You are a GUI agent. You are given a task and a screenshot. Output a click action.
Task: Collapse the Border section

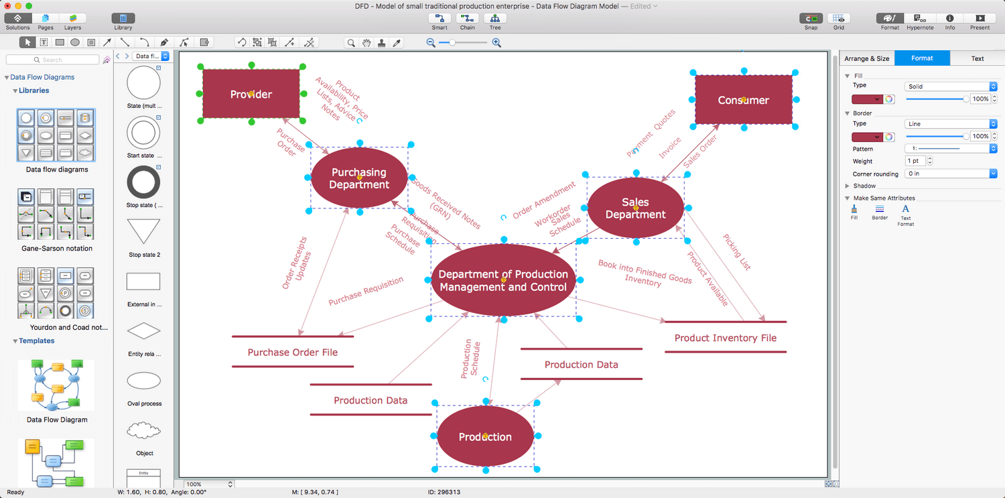click(848, 113)
